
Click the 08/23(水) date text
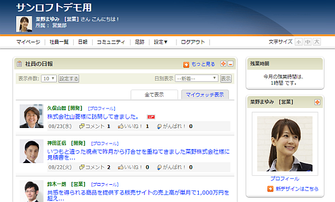click(x=60, y=126)
